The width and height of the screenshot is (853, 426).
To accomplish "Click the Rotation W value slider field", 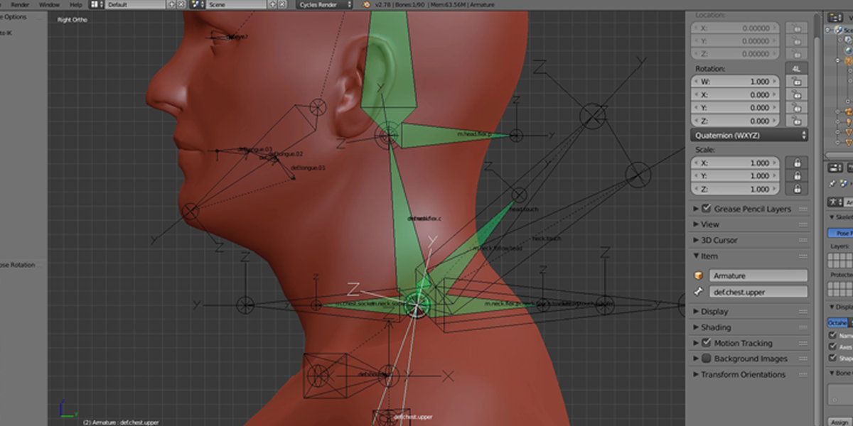I will 735,82.
